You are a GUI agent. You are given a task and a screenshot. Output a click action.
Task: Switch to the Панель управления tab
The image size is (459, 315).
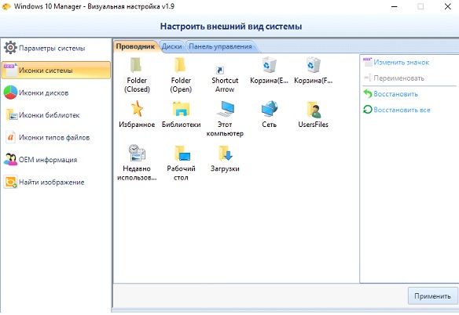click(x=220, y=46)
